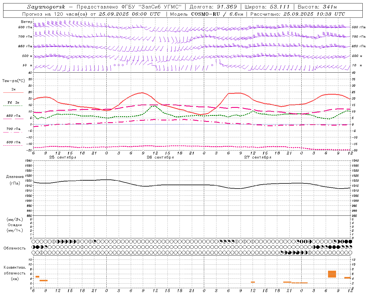Click the '27 сентября' date label
Image resolution: width=367 pixels, height=293 pixels.
pos(258,157)
